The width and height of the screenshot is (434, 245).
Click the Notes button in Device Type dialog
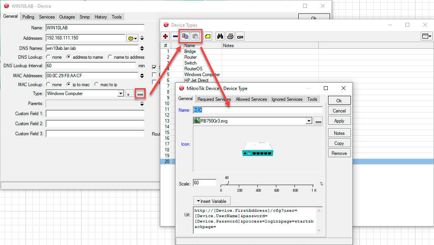point(339,133)
